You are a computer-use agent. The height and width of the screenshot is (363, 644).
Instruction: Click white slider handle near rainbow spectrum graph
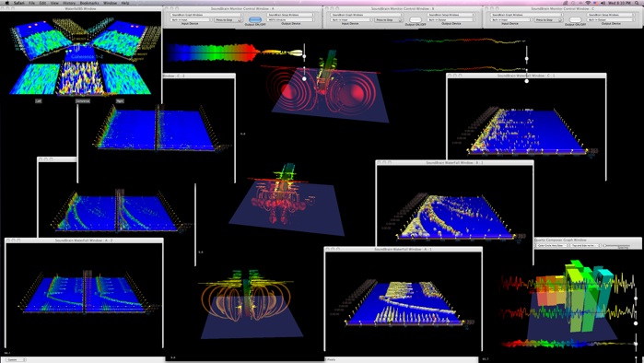click(304, 56)
